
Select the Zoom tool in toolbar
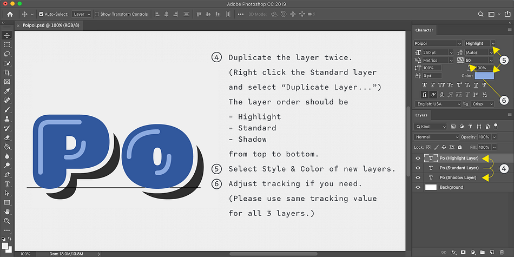[x=7, y=221]
